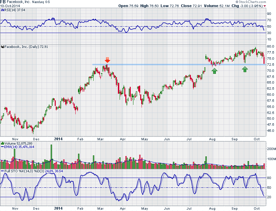Click the 90 label on the RSI axis

click(x=269, y=14)
